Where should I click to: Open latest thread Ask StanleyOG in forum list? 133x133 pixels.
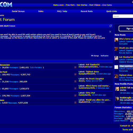pyautogui.click(x=93, y=65)
